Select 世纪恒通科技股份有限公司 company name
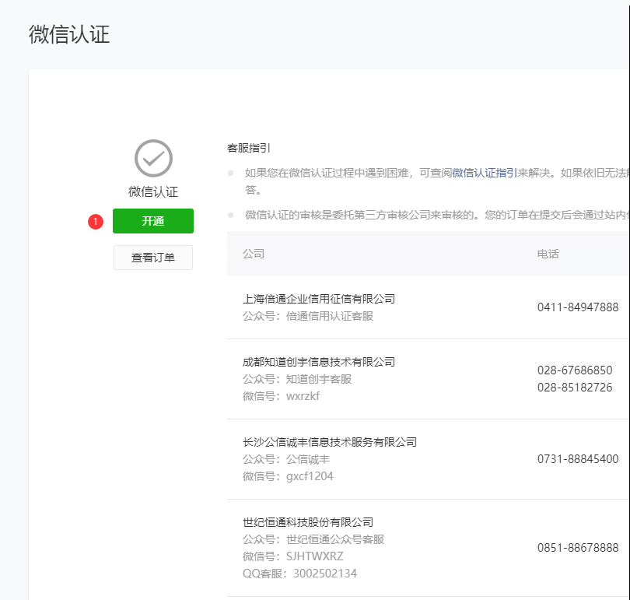This screenshot has width=630, height=600. click(308, 522)
